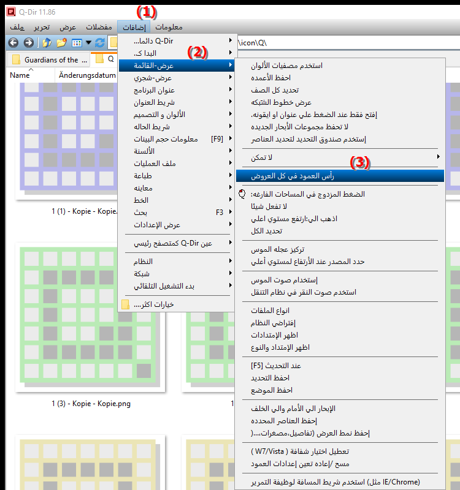The height and width of the screenshot is (490, 460).
Task: Expand the عرض-شجري submenu
Action: point(177,78)
